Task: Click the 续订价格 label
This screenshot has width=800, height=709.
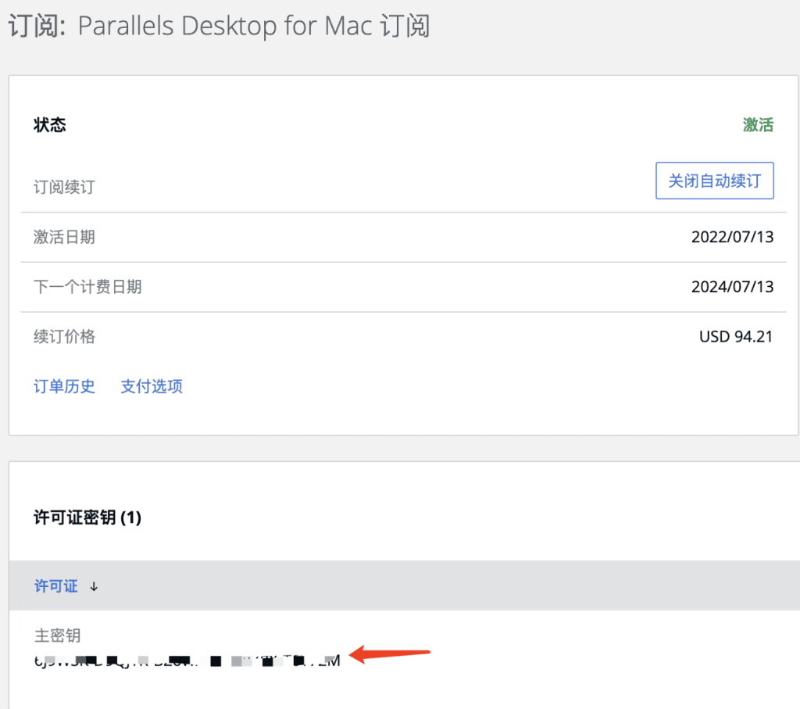Action: coord(64,337)
